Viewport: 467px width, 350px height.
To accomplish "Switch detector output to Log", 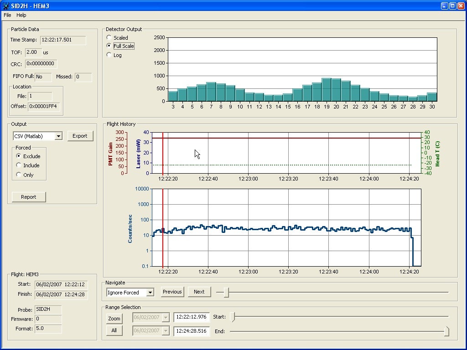I will (x=109, y=55).
